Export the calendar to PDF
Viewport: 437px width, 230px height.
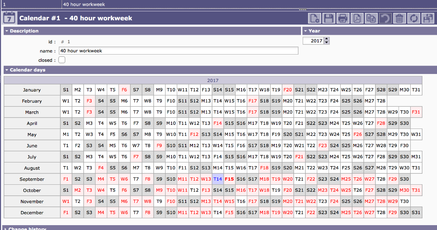pyautogui.click(x=357, y=18)
